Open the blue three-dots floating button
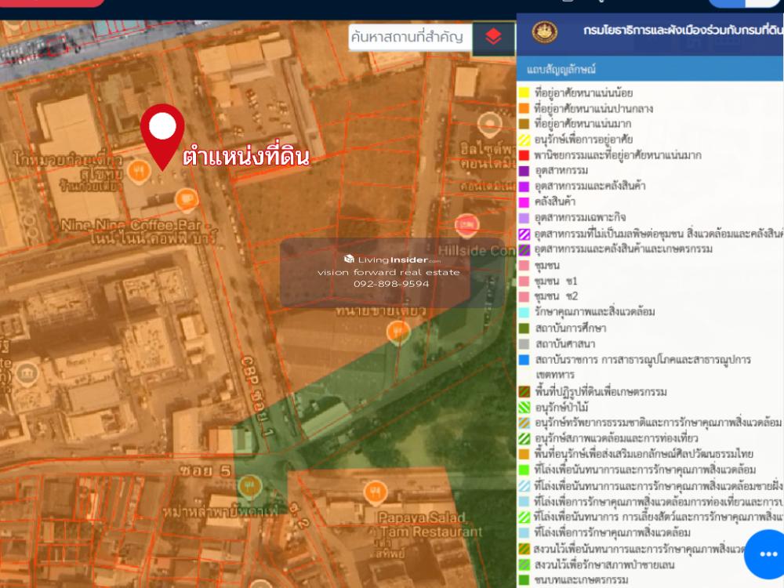The height and width of the screenshot is (588, 784). (x=767, y=554)
